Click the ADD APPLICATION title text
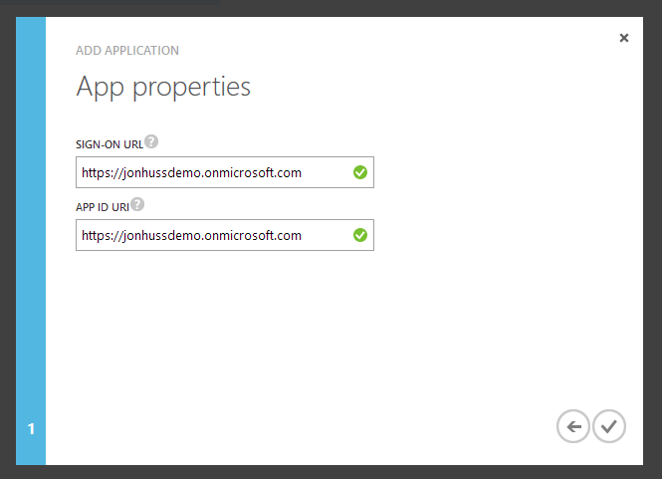 coord(127,51)
